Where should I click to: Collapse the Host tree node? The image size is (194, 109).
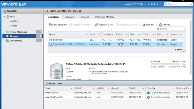(x=5, y=17)
